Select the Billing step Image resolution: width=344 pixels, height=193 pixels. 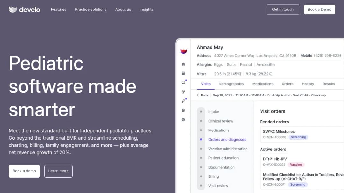click(213, 176)
